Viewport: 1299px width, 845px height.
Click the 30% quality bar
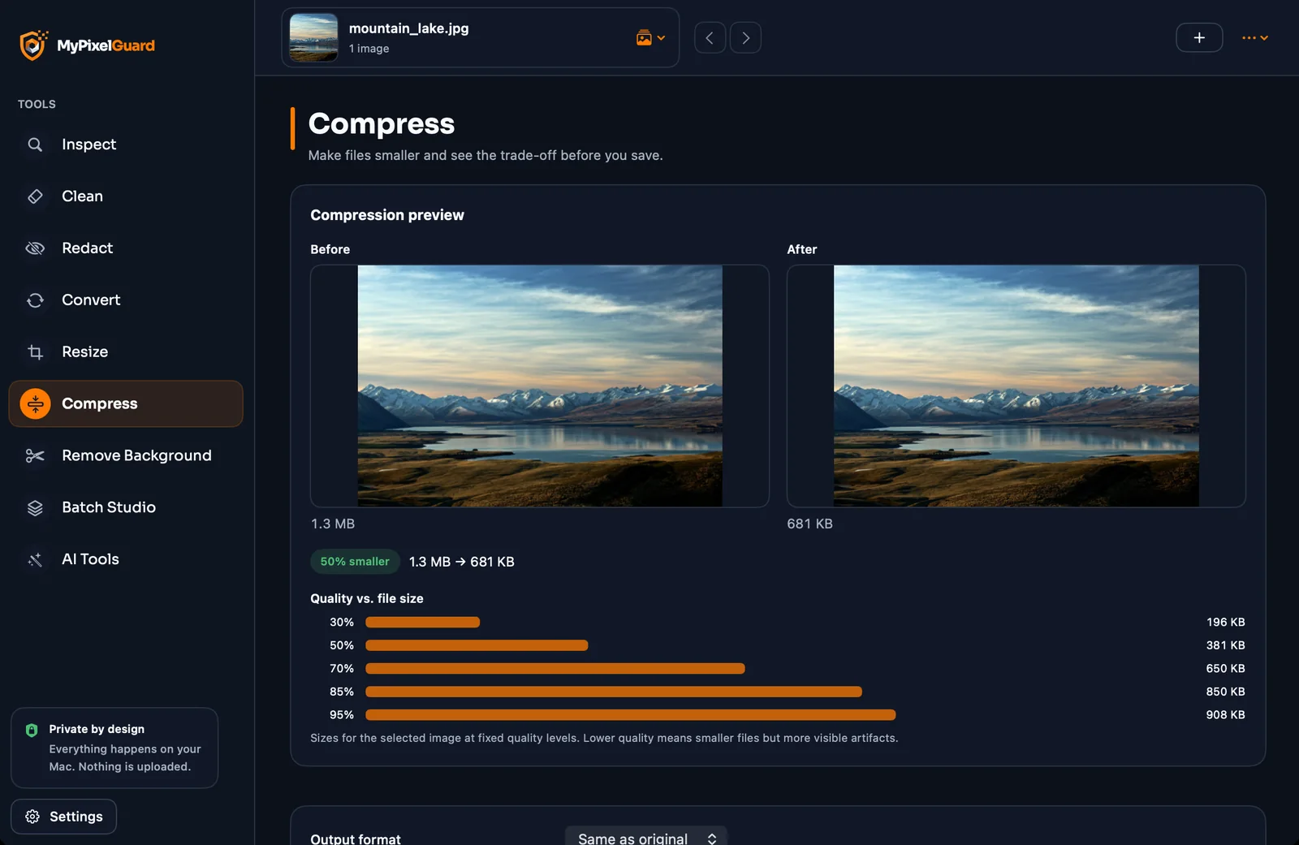[x=422, y=623]
